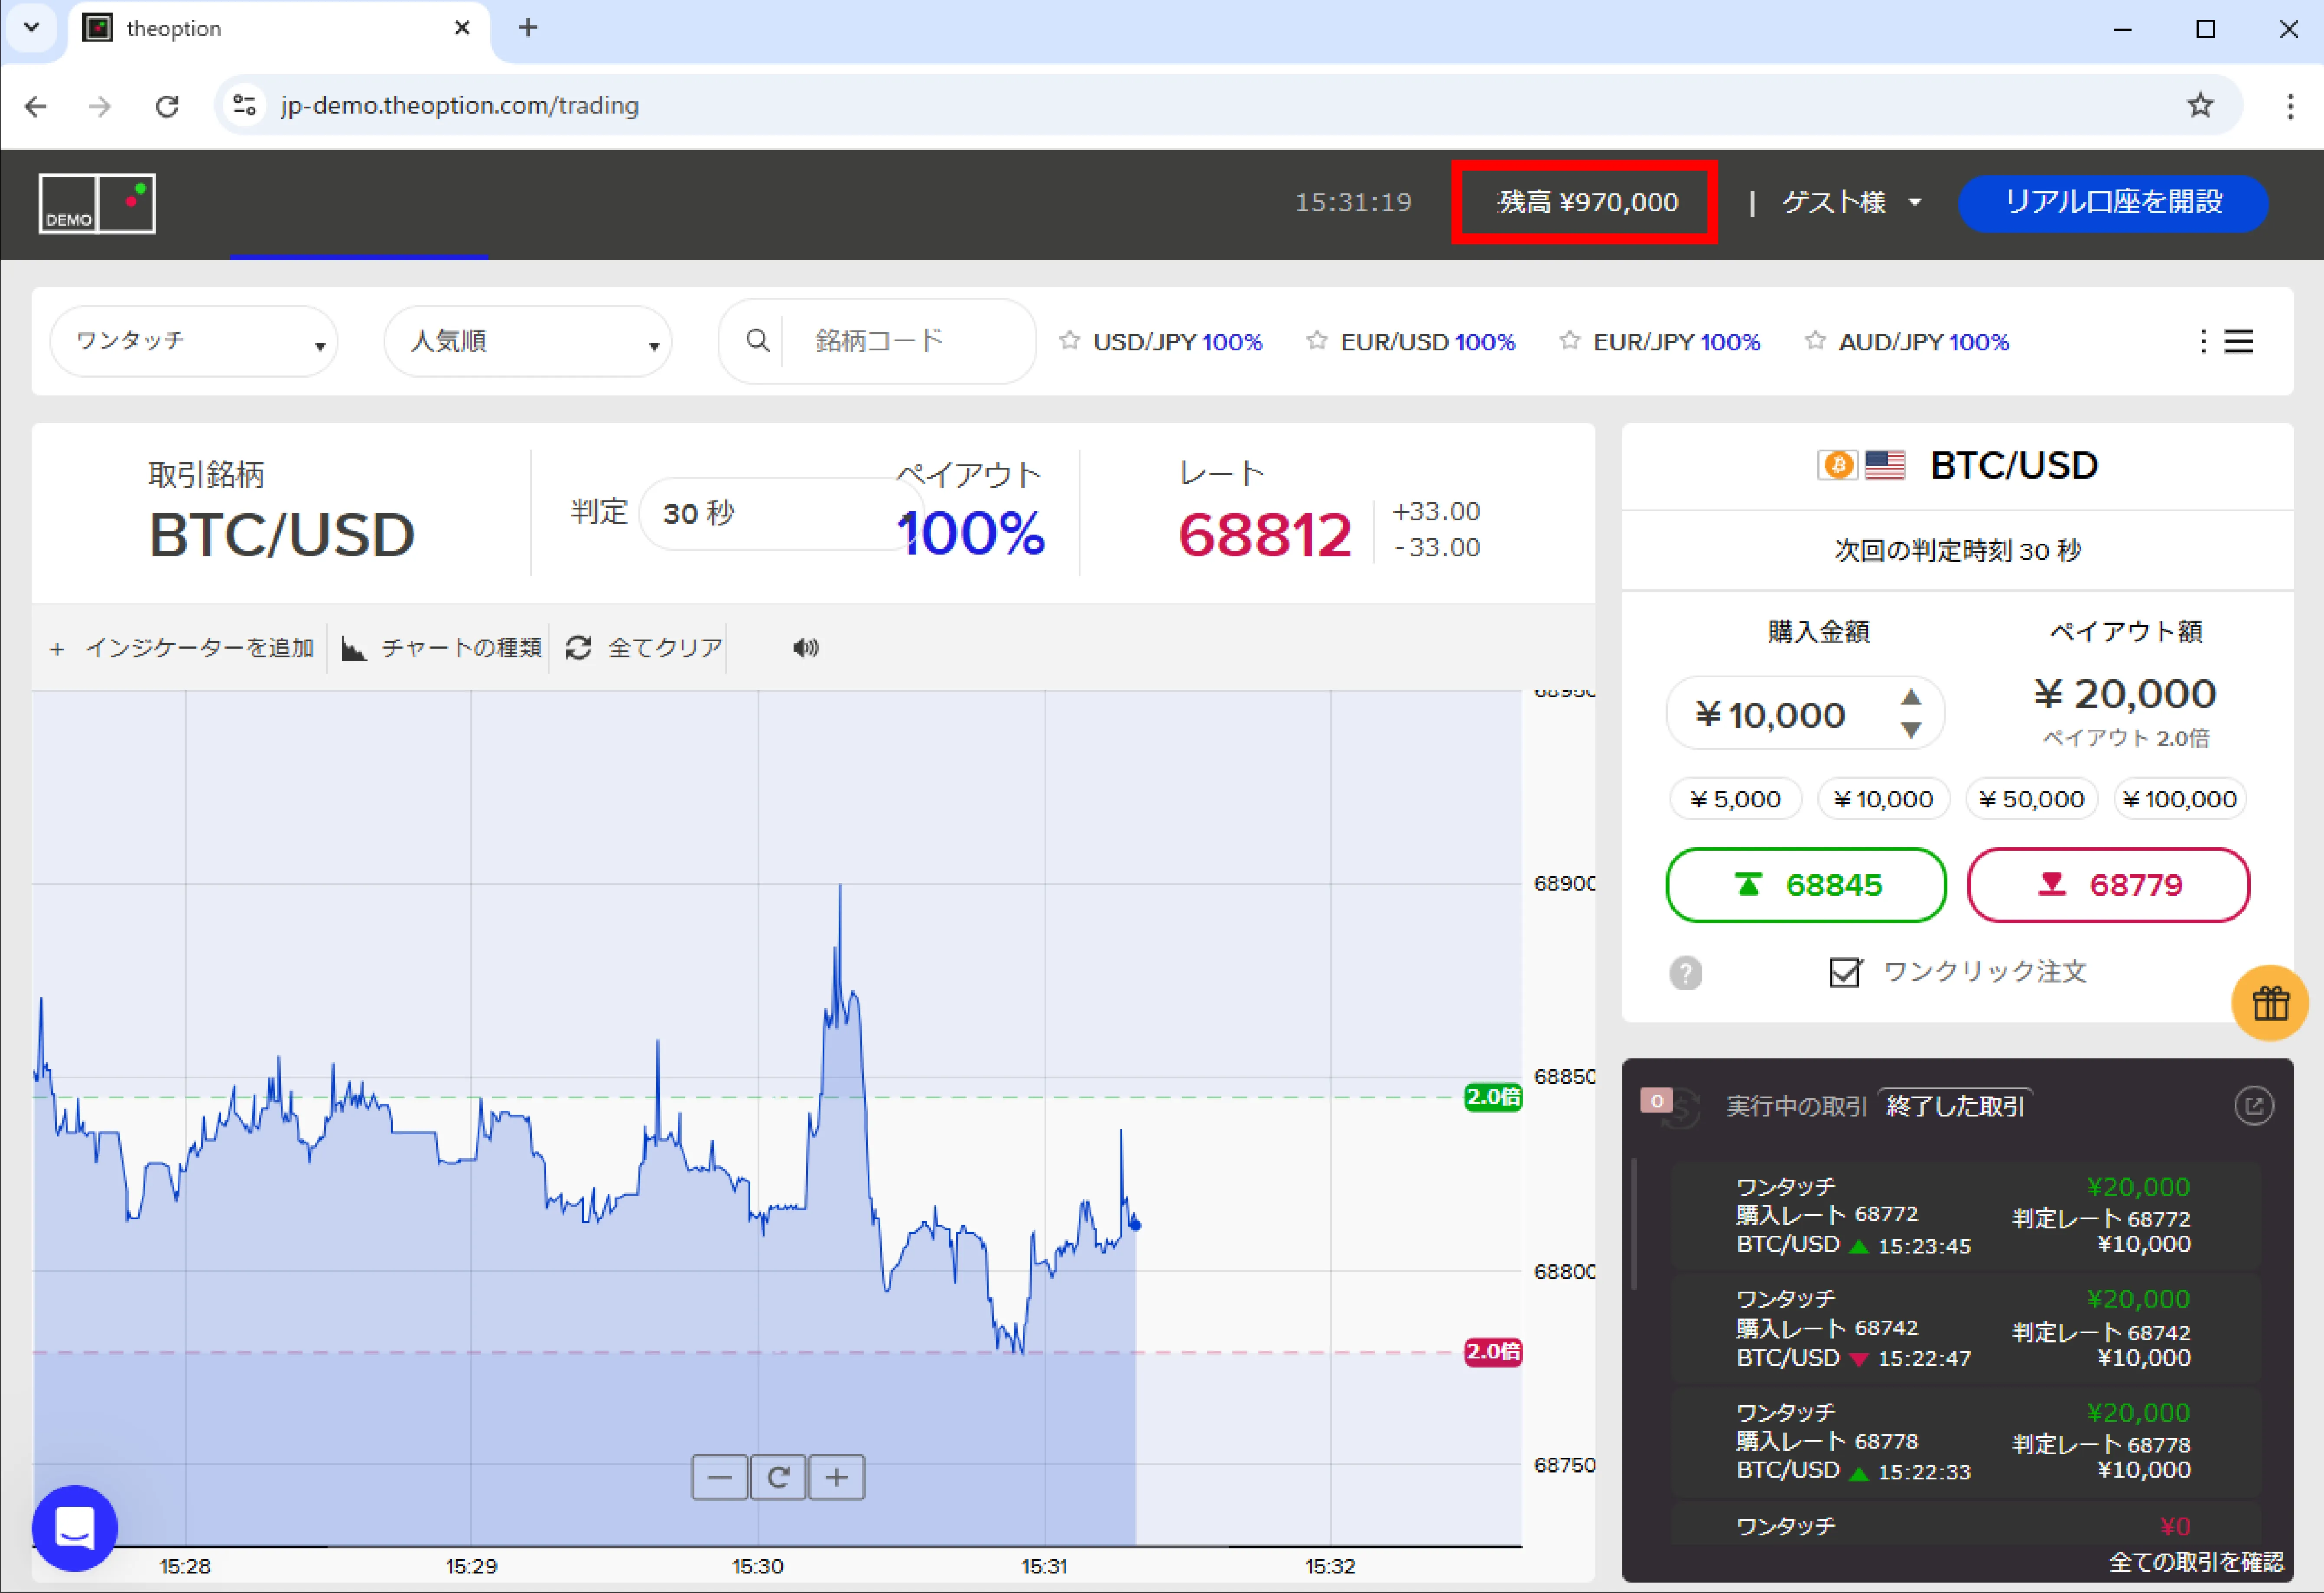The image size is (2324, 1593).
Task: Star the EUR/JPY pair as favorite
Action: [x=1569, y=341]
